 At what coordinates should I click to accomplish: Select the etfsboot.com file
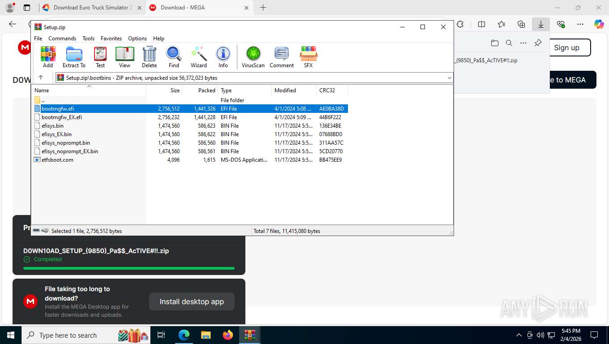pyautogui.click(x=191, y=160)
